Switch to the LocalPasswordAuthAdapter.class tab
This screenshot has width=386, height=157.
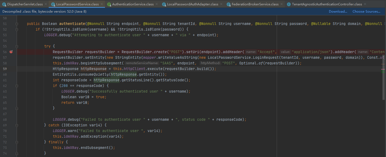point(192,4)
